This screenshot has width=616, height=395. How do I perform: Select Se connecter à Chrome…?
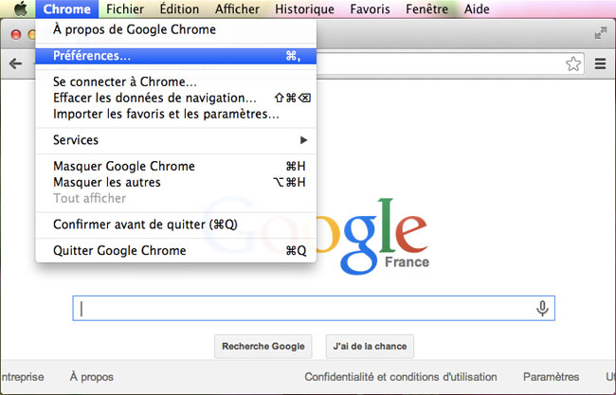pyautogui.click(x=175, y=81)
